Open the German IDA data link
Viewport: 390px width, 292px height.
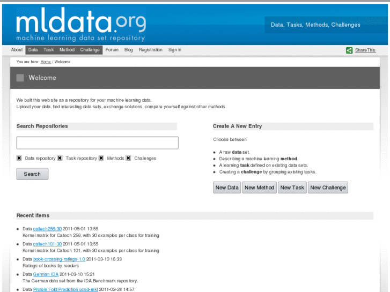click(46, 274)
